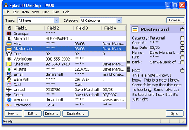Screen dimensions: 189x130
Task: Open the Category dropdown
Action: click(119, 20)
